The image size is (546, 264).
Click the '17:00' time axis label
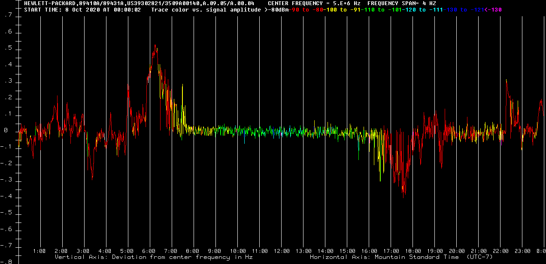[391, 251]
